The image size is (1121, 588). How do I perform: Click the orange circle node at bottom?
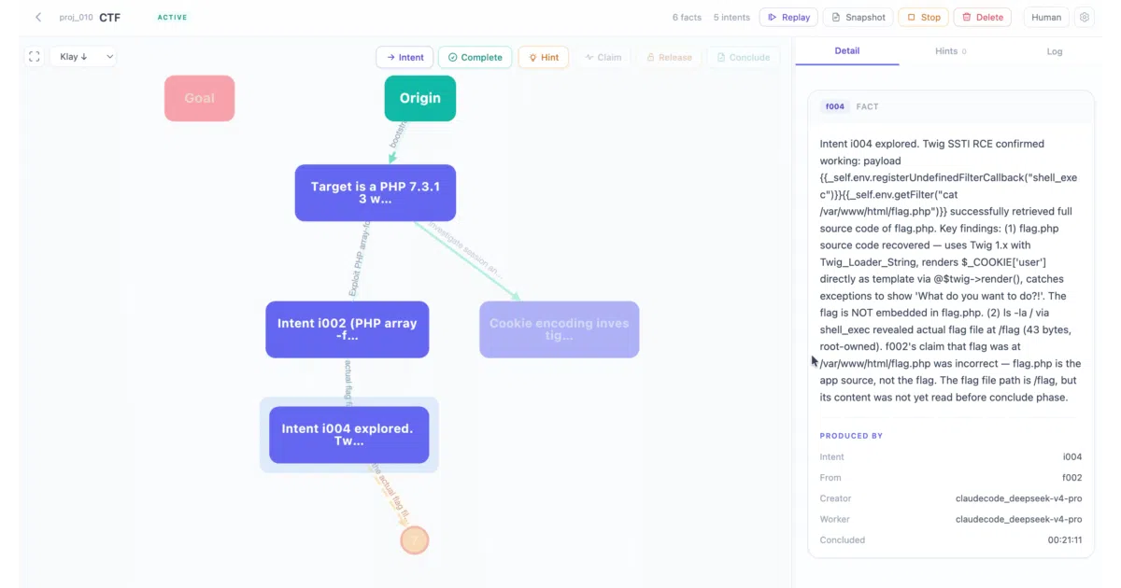point(415,539)
